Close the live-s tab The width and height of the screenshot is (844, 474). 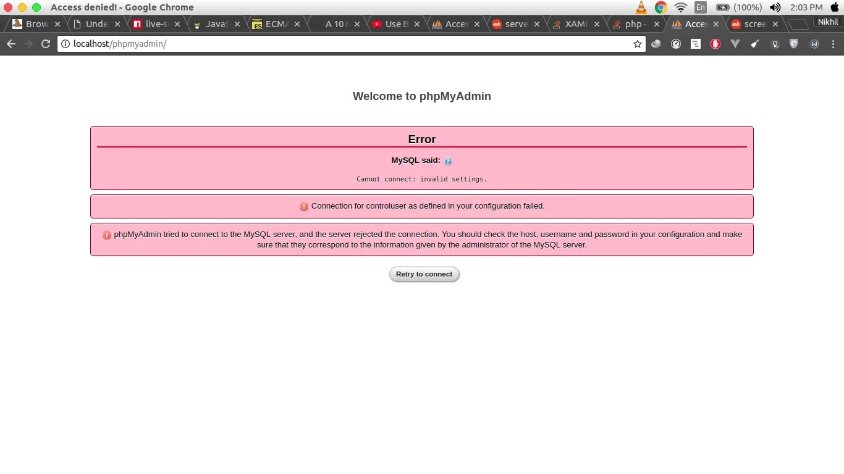pos(177,24)
